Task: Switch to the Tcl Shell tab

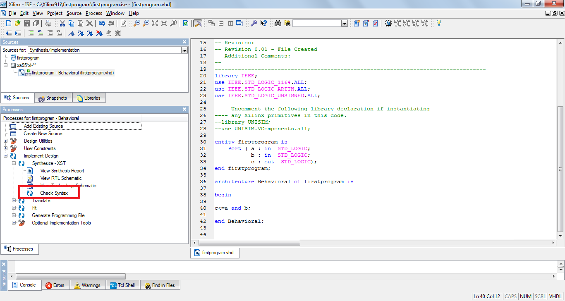Action: tap(122, 285)
